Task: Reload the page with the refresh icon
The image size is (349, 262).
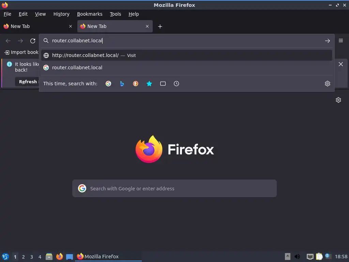Action: (x=33, y=41)
